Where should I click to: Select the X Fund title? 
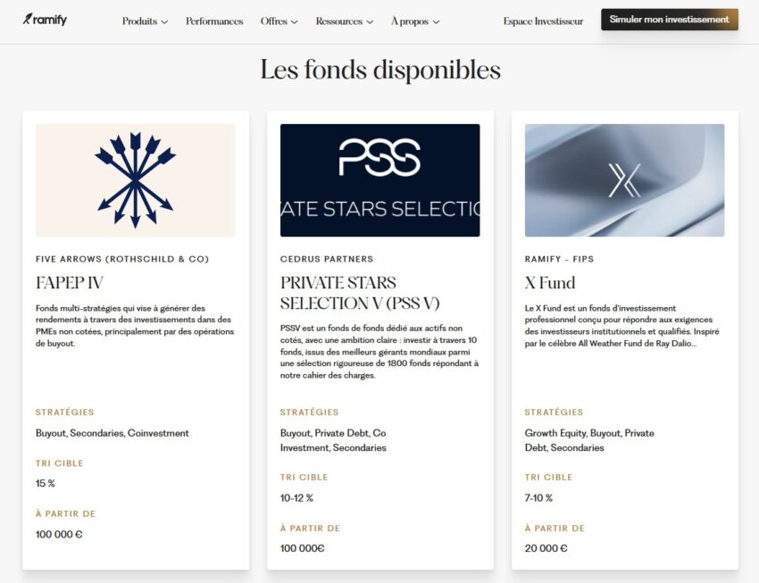tap(550, 283)
